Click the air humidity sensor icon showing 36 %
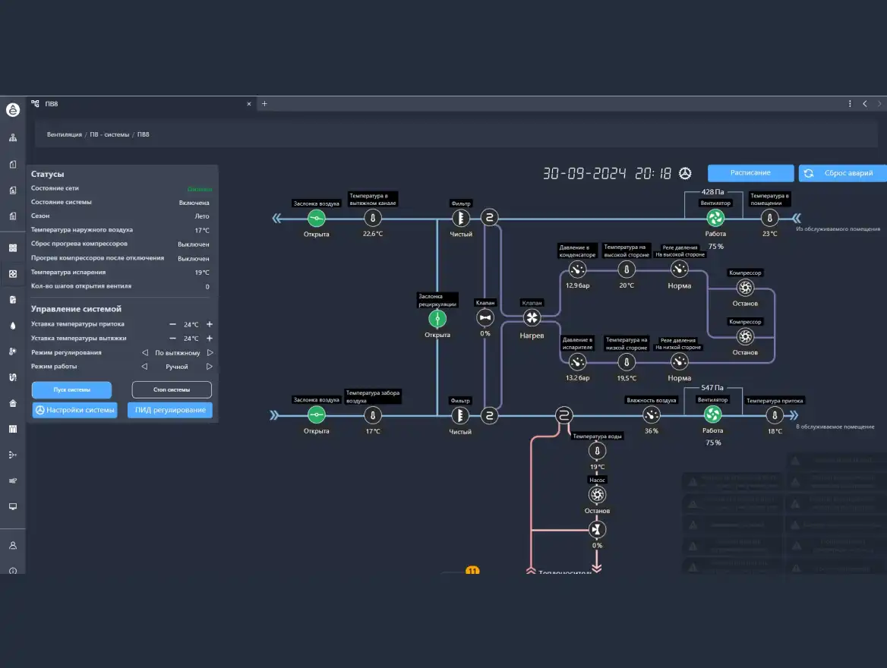This screenshot has width=887, height=668. pyautogui.click(x=651, y=414)
